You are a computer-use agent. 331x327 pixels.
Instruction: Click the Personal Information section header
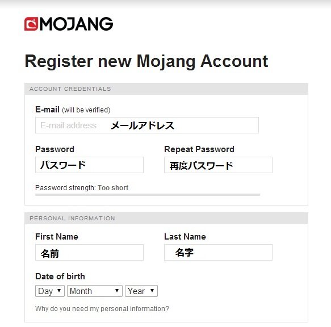point(166,218)
